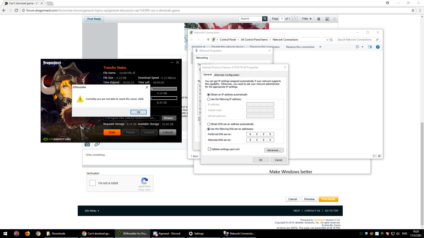Click the orange Post Reply submit button
424x238 pixels.
[x=328, y=199]
